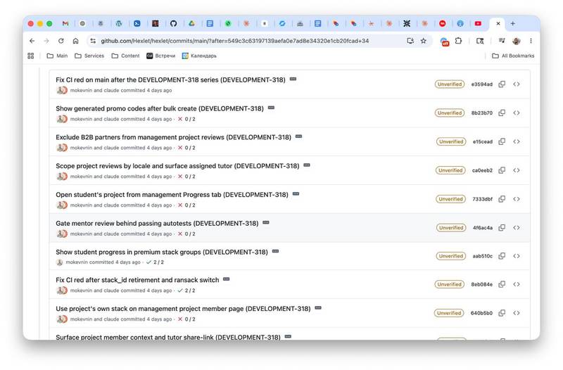
Task: Expand description of Open student's project commit
Action: coord(296,193)
